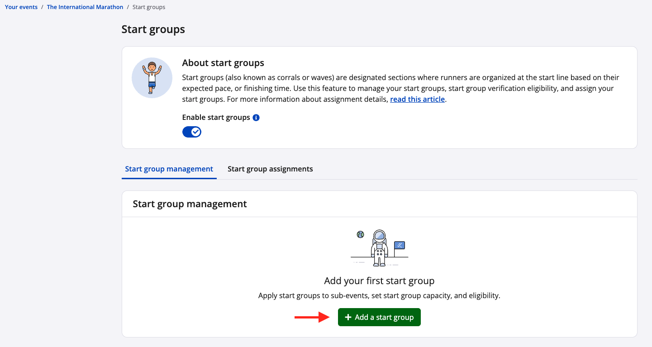This screenshot has width=652, height=347.
Task: Go to Your events breadcrumb
Action: click(x=21, y=7)
